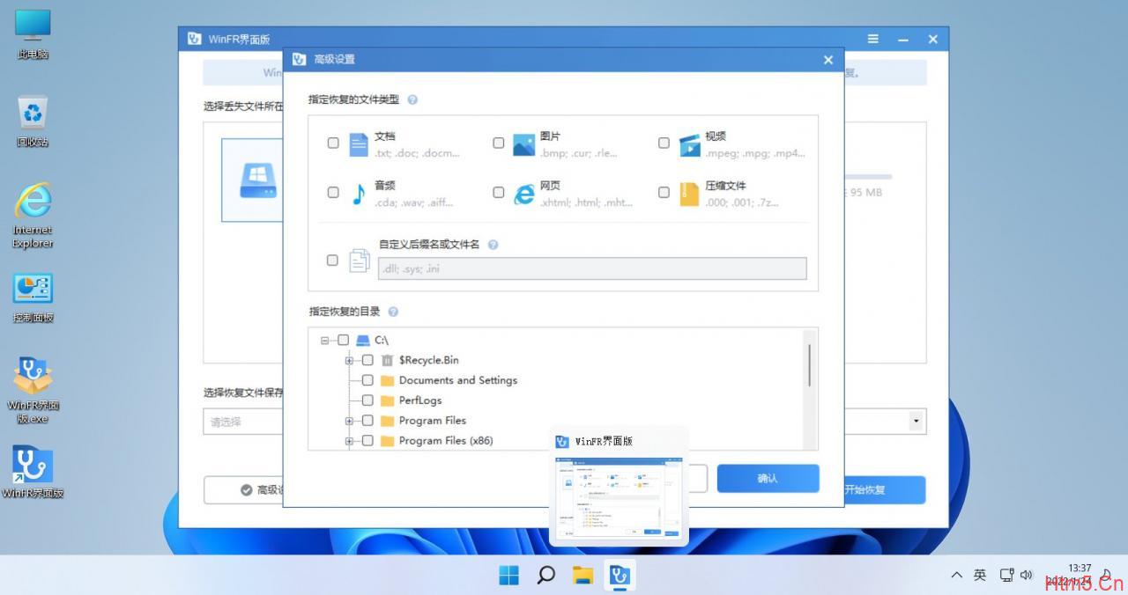Image resolution: width=1128 pixels, height=595 pixels.
Task: Open taskbar Search
Action: click(546, 576)
